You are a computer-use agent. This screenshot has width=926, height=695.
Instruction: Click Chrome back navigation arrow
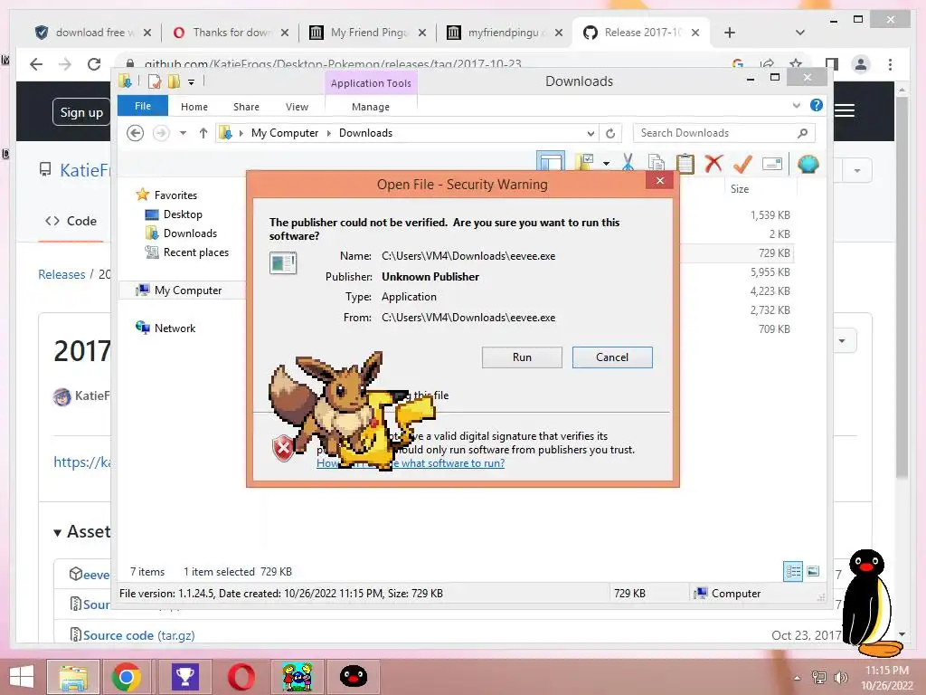pyautogui.click(x=36, y=64)
